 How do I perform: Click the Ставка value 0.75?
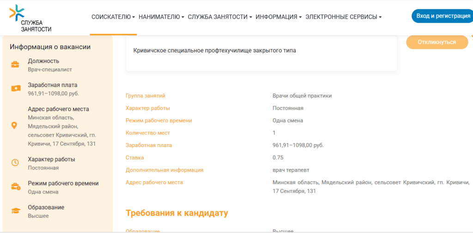tap(278, 157)
